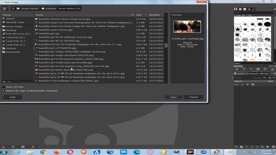Open the layer Mode dropdown
Image resolution: width=276 pixels, height=155 pixels.
click(x=250, y=77)
